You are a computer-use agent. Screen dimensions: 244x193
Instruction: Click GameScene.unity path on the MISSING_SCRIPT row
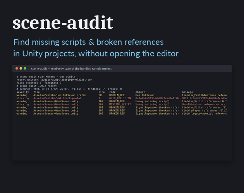[x=56, y=104]
